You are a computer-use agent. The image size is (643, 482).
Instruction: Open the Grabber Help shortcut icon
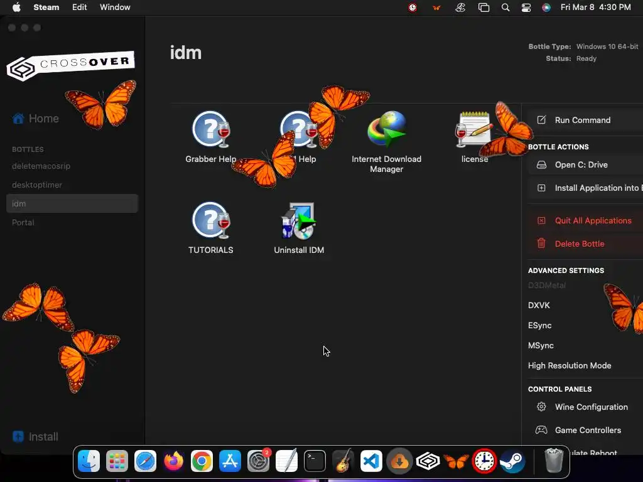[x=211, y=129]
